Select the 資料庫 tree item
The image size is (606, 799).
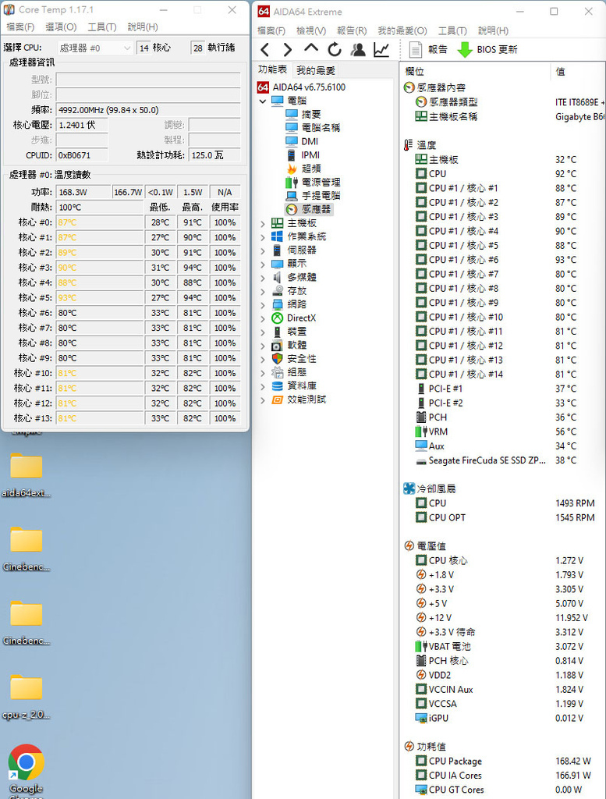tap(294, 385)
